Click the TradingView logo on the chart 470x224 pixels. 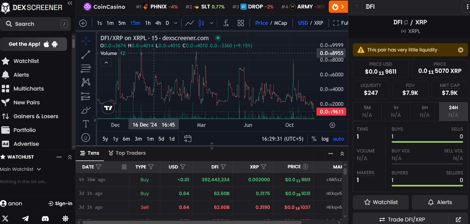point(108,108)
